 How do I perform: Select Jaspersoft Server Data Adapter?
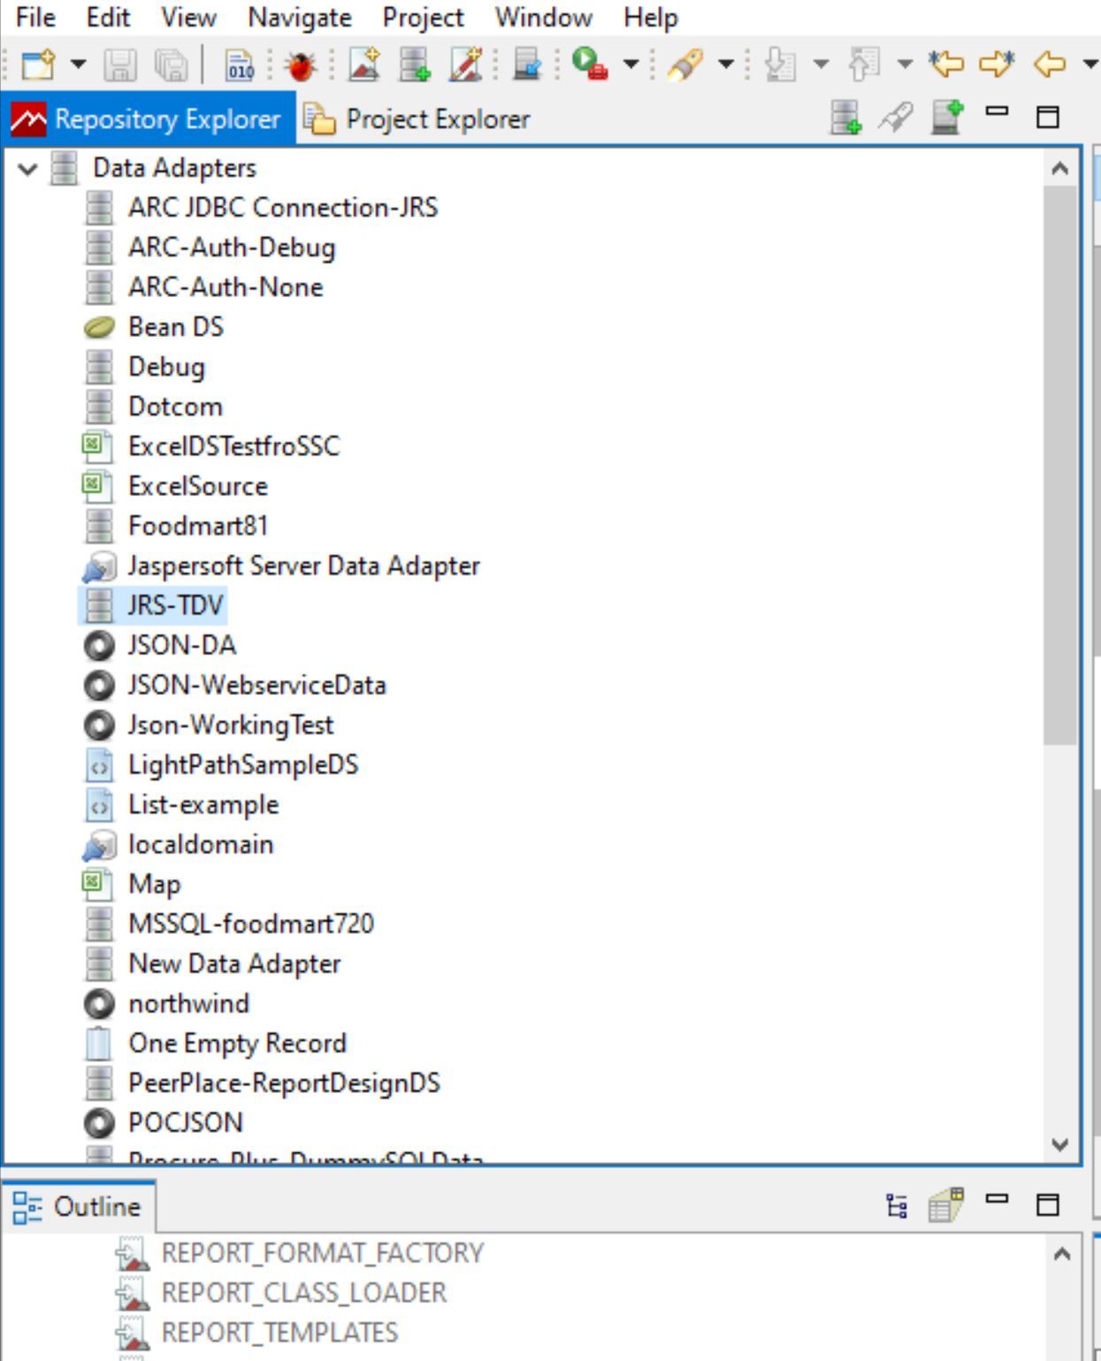[303, 566]
